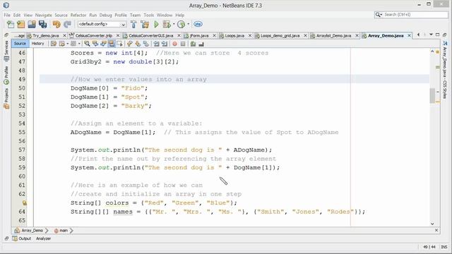Screen dimensions: 452x254
Task: Click the Open Project toolbar icon
Action: click(x=32, y=25)
